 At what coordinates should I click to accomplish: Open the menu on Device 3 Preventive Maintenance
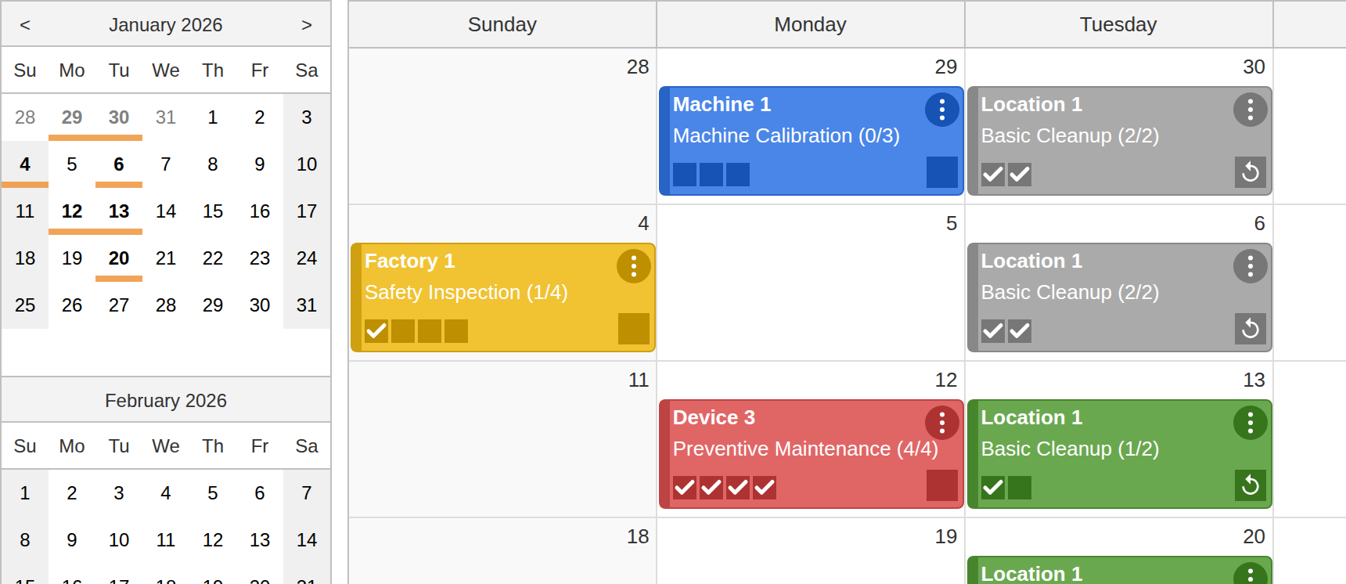coord(942,423)
